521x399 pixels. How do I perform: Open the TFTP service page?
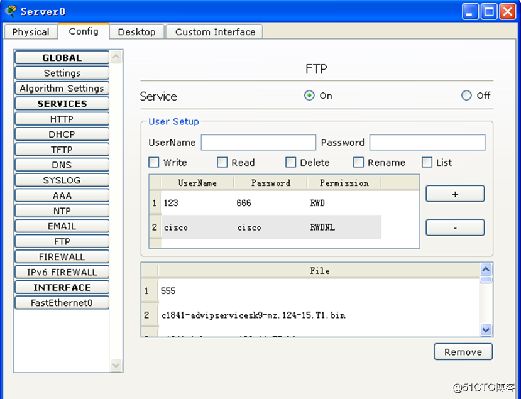pyautogui.click(x=62, y=149)
